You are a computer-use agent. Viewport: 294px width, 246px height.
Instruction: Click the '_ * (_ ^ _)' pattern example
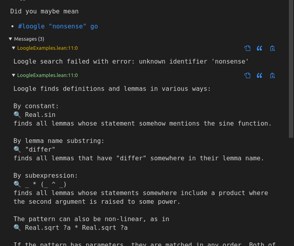tap(46, 184)
